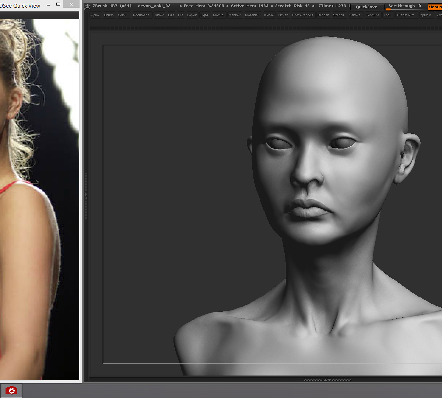Open the Edit menu
The height and width of the screenshot is (398, 442).
click(x=171, y=15)
